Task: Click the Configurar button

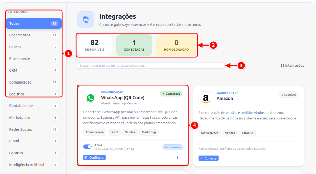Action: [x=94, y=157]
